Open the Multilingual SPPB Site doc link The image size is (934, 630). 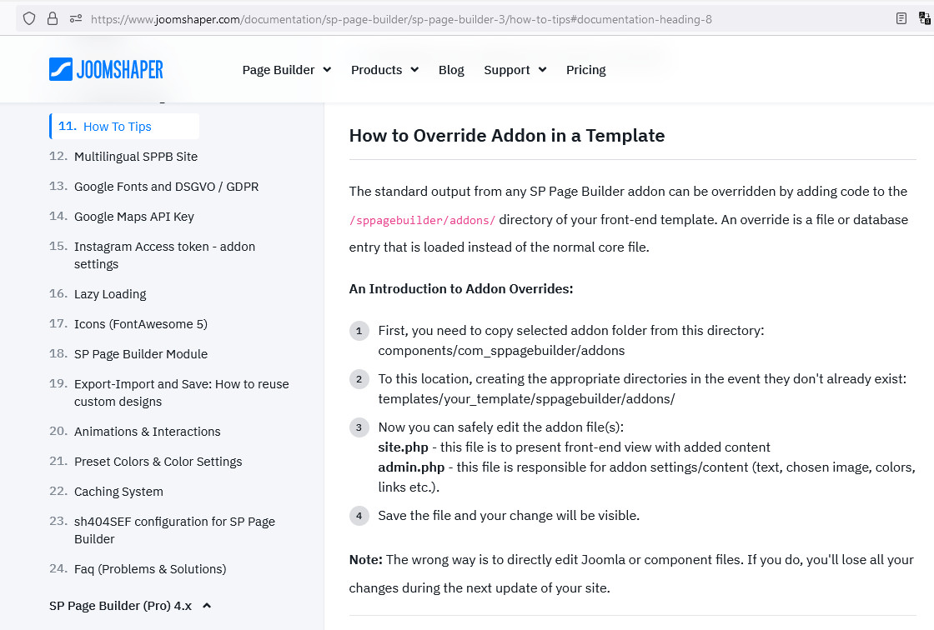(135, 157)
